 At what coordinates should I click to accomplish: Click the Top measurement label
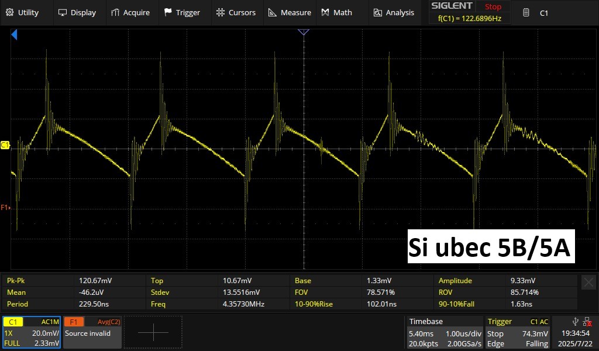click(x=157, y=280)
